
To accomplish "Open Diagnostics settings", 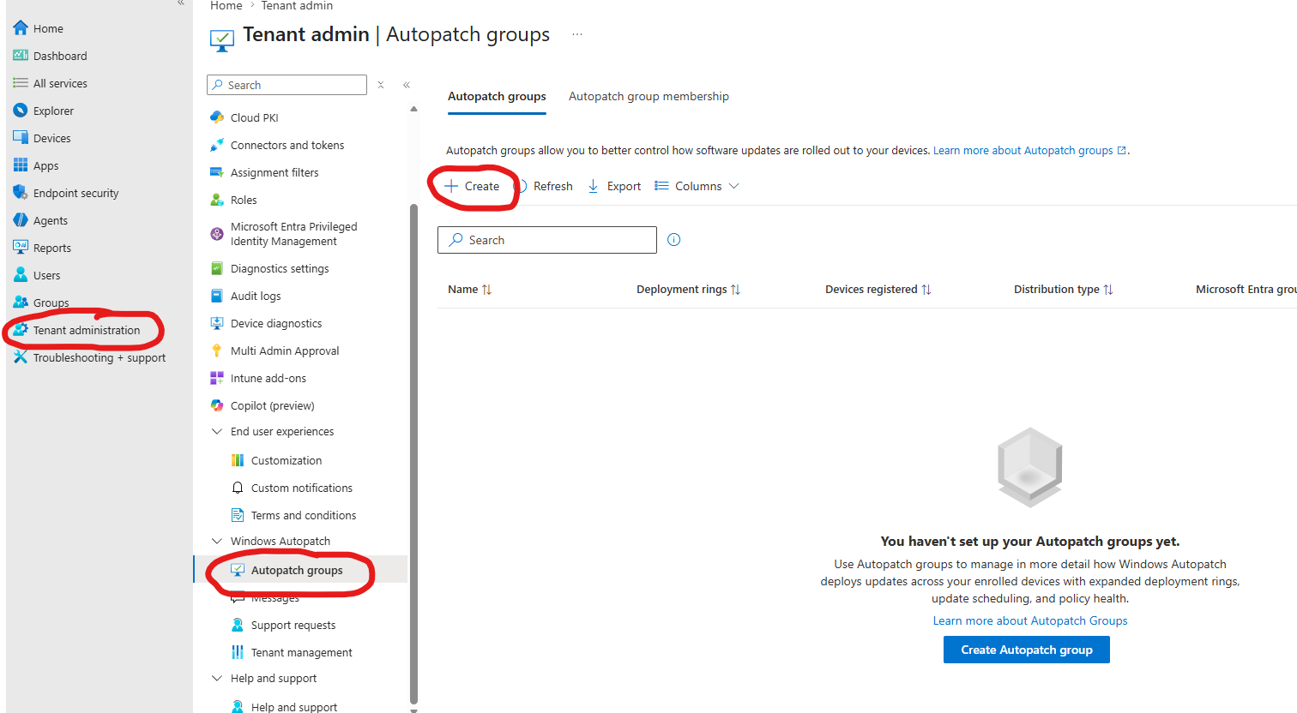I will 279,268.
